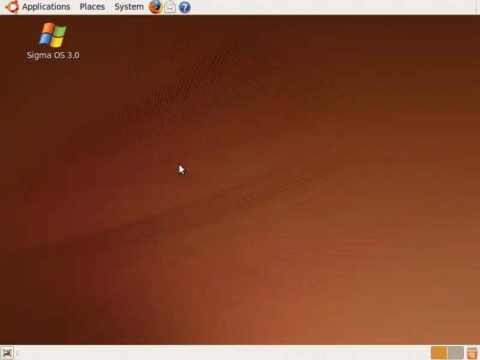480x360 pixels.
Task: Open the Help question-mark launcher
Action: click(185, 7)
